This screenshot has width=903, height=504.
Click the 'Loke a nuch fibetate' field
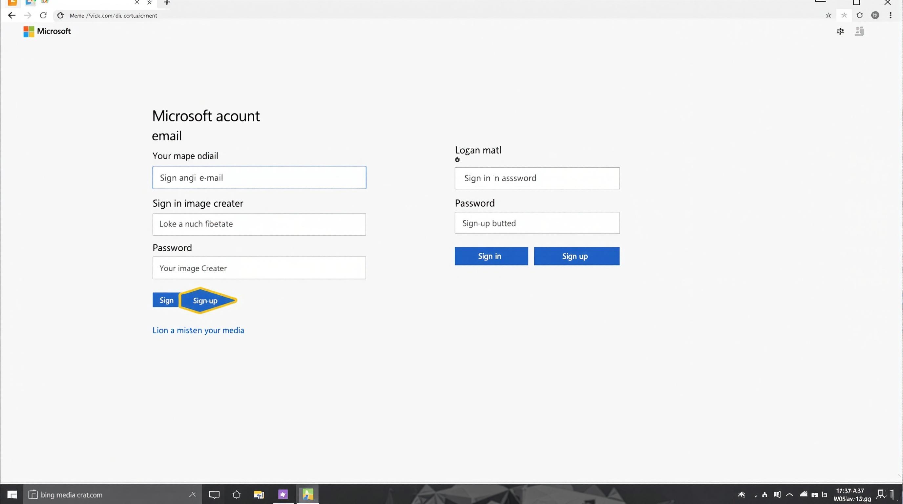tap(259, 224)
